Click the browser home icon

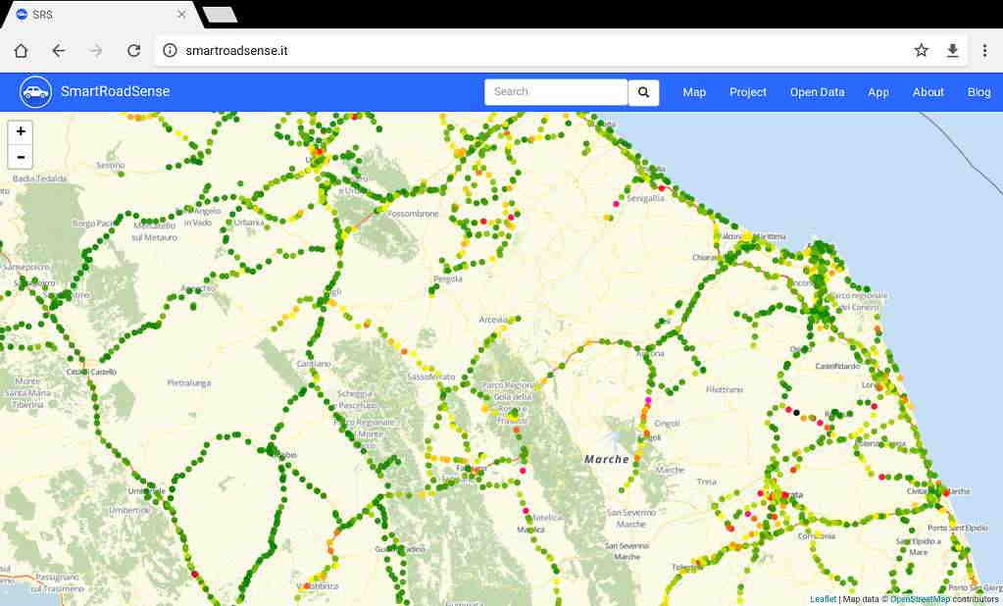coord(21,51)
